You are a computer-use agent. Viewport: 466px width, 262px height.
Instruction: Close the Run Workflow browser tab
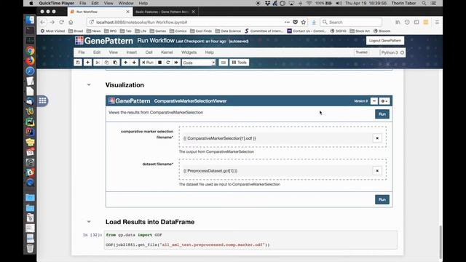click(x=128, y=12)
